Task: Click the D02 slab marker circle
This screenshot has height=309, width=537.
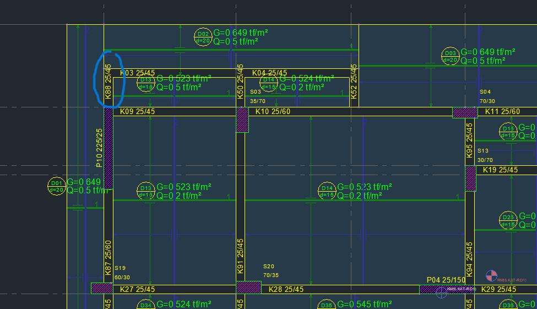Action: click(203, 37)
